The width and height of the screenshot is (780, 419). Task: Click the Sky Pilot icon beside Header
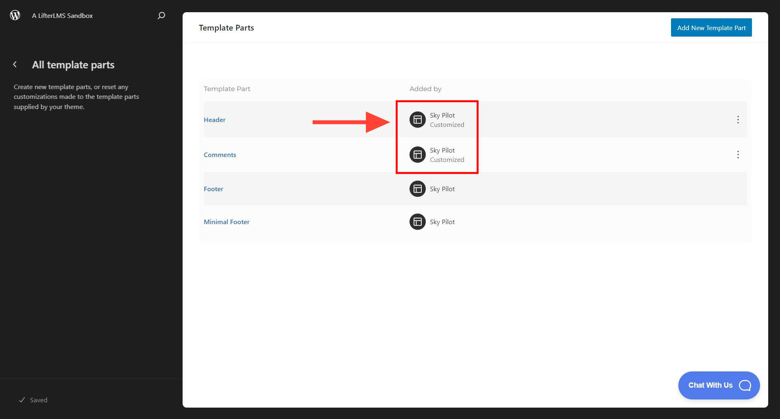point(417,120)
